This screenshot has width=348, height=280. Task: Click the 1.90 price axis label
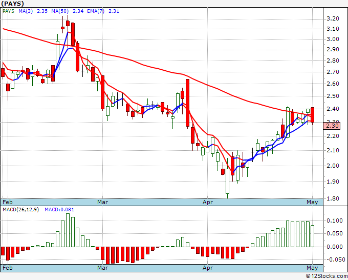[333, 182]
